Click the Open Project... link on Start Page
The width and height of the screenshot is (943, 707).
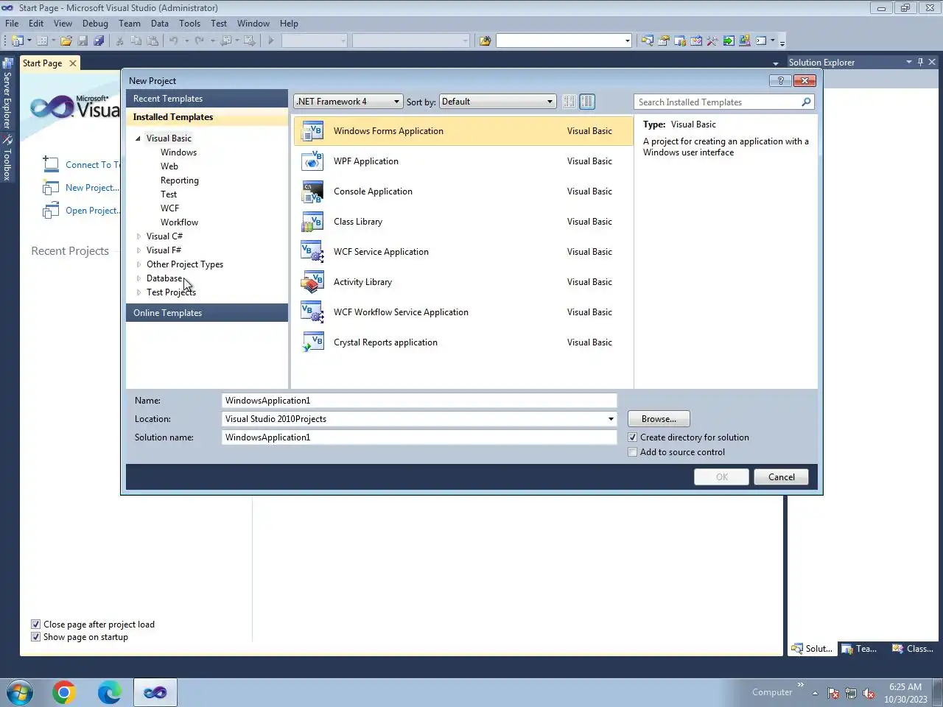[92, 211]
